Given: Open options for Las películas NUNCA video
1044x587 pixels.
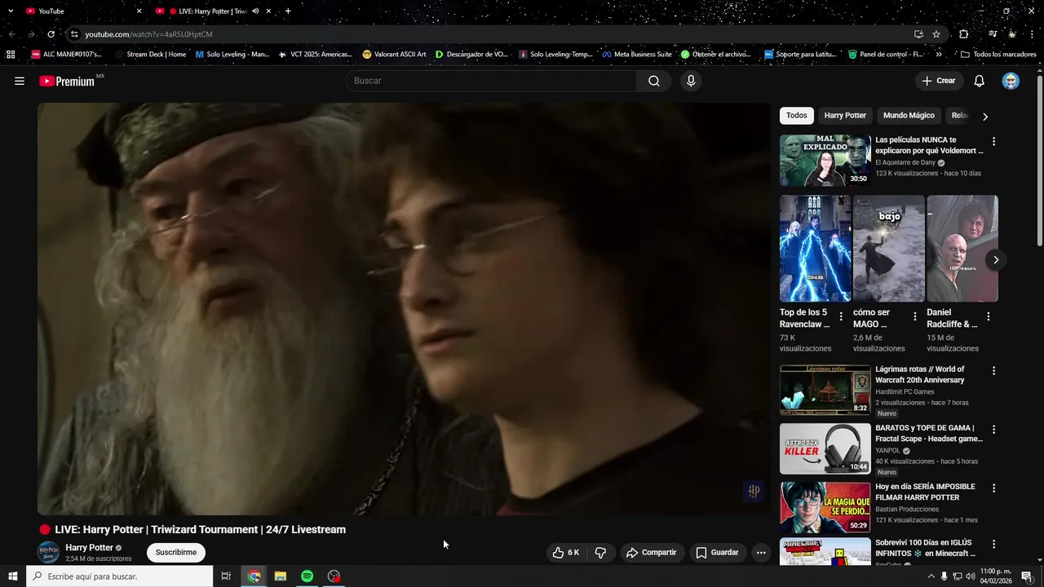Looking at the screenshot, I should click(x=993, y=142).
